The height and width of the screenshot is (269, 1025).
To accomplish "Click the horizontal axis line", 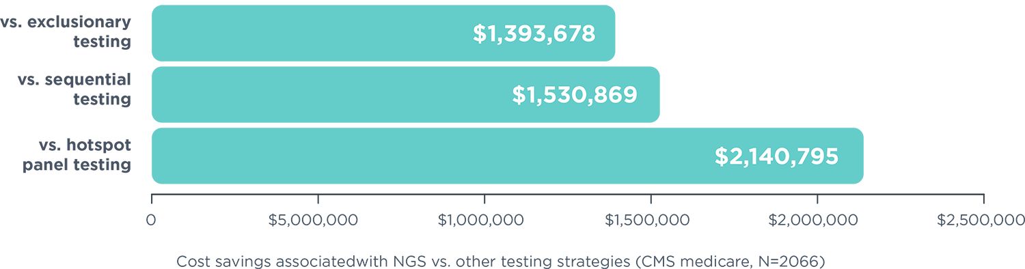I will click(x=567, y=194).
